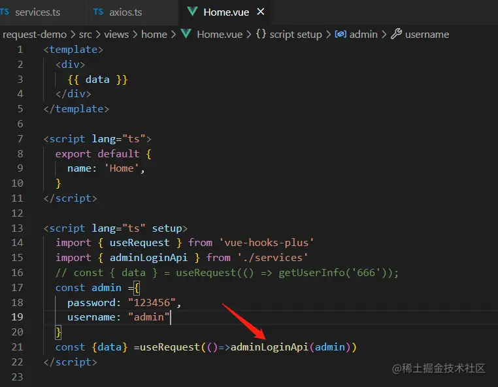Click the closing script tag on line 22
The height and width of the screenshot is (387, 498).
click(x=70, y=362)
